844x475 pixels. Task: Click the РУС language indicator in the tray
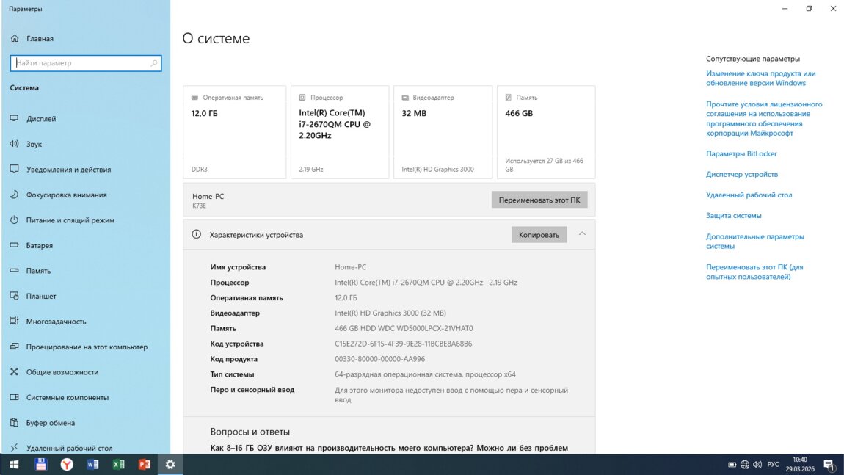773,464
